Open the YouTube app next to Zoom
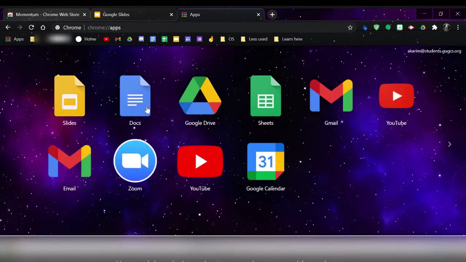The image size is (466, 262). (x=200, y=161)
